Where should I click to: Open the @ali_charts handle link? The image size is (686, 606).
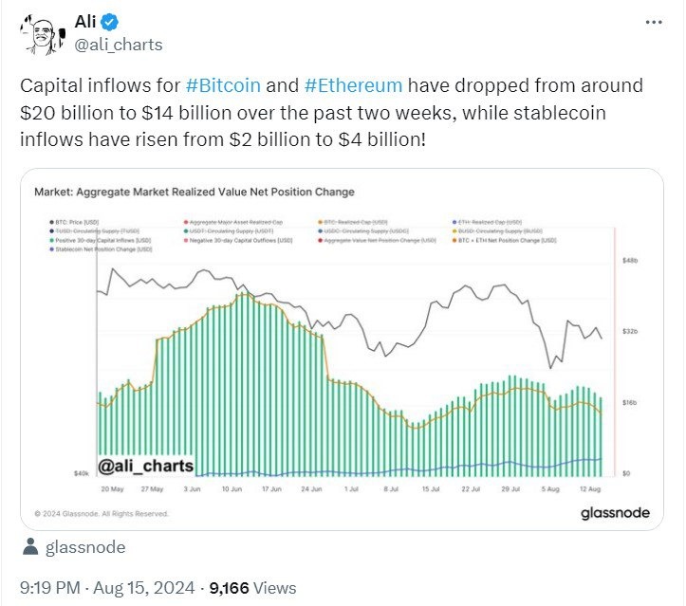click(x=118, y=45)
